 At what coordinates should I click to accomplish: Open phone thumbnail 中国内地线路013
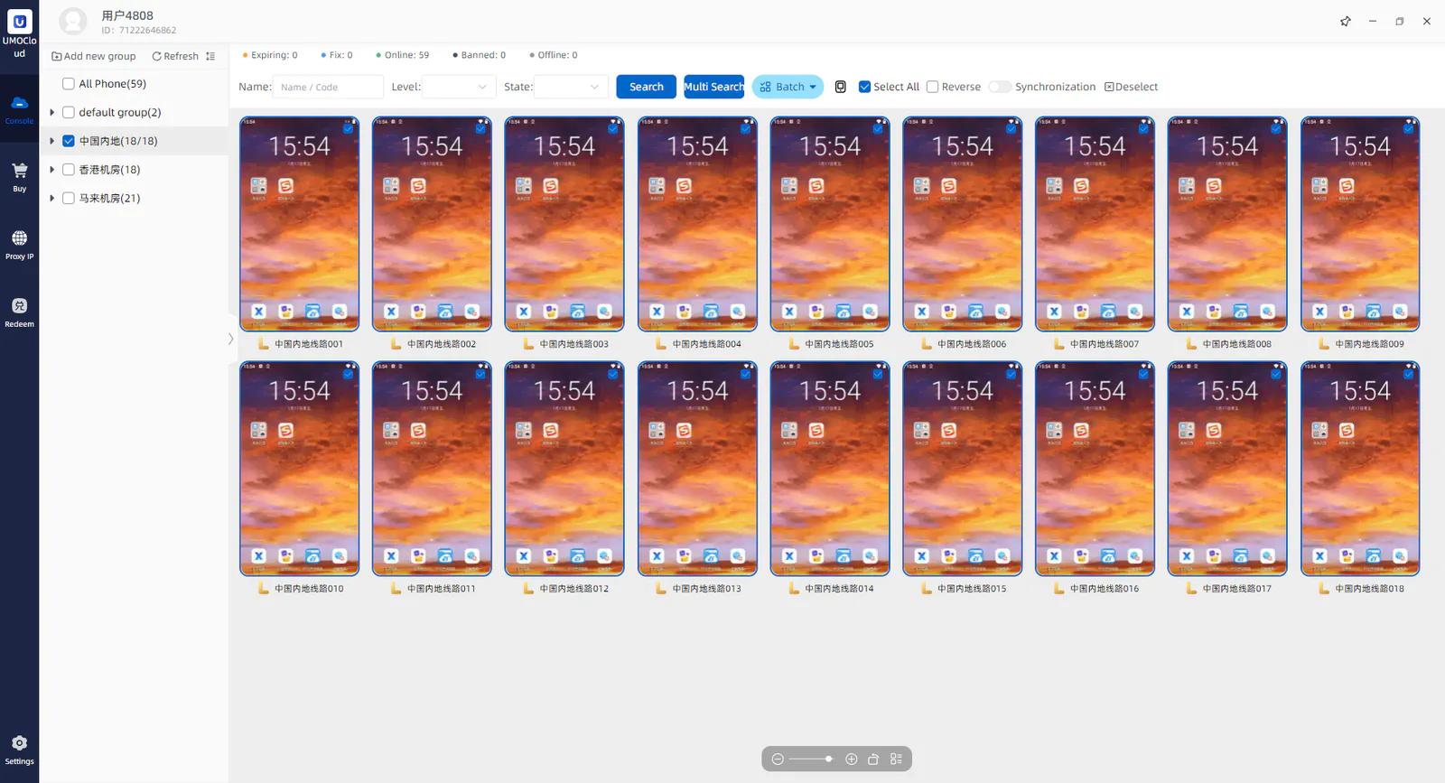[x=697, y=469]
